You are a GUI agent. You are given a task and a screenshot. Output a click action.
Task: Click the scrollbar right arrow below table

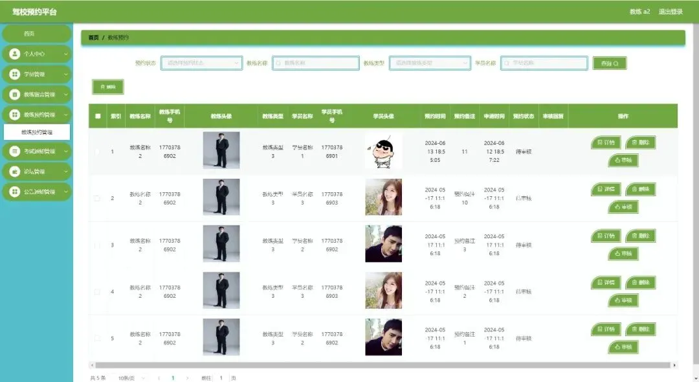click(674, 365)
